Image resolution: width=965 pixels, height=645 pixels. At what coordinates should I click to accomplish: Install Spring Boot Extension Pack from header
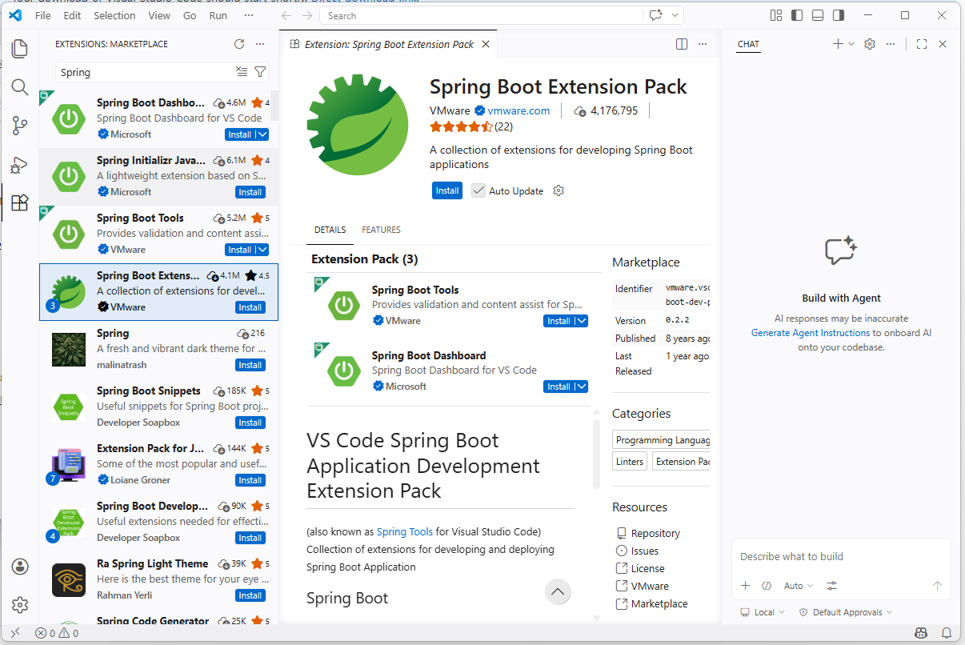pos(447,190)
